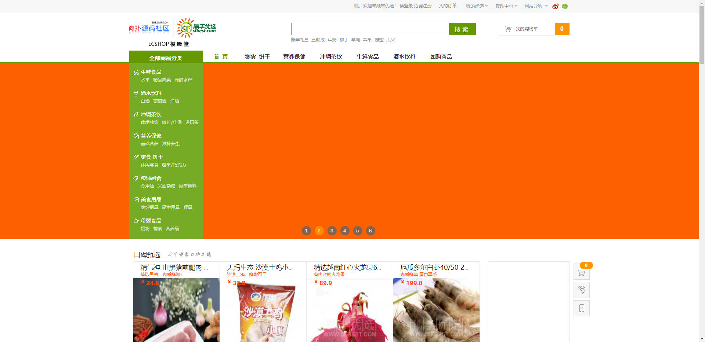Click the sfbest.com 顺丰优选 logo
This screenshot has width=705, height=342.
pos(196,28)
